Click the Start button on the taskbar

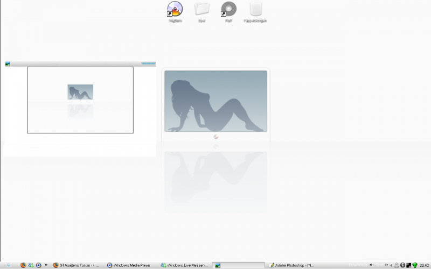click(x=8, y=265)
